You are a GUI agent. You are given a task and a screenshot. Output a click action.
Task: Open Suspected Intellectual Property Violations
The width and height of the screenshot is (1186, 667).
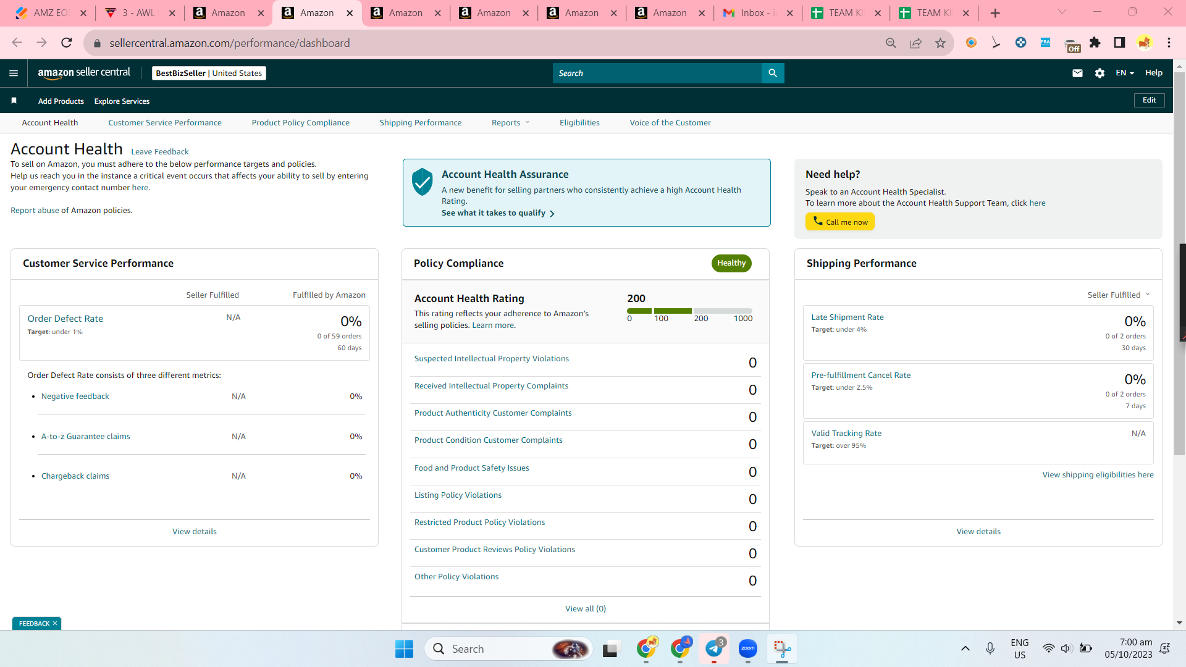click(492, 358)
